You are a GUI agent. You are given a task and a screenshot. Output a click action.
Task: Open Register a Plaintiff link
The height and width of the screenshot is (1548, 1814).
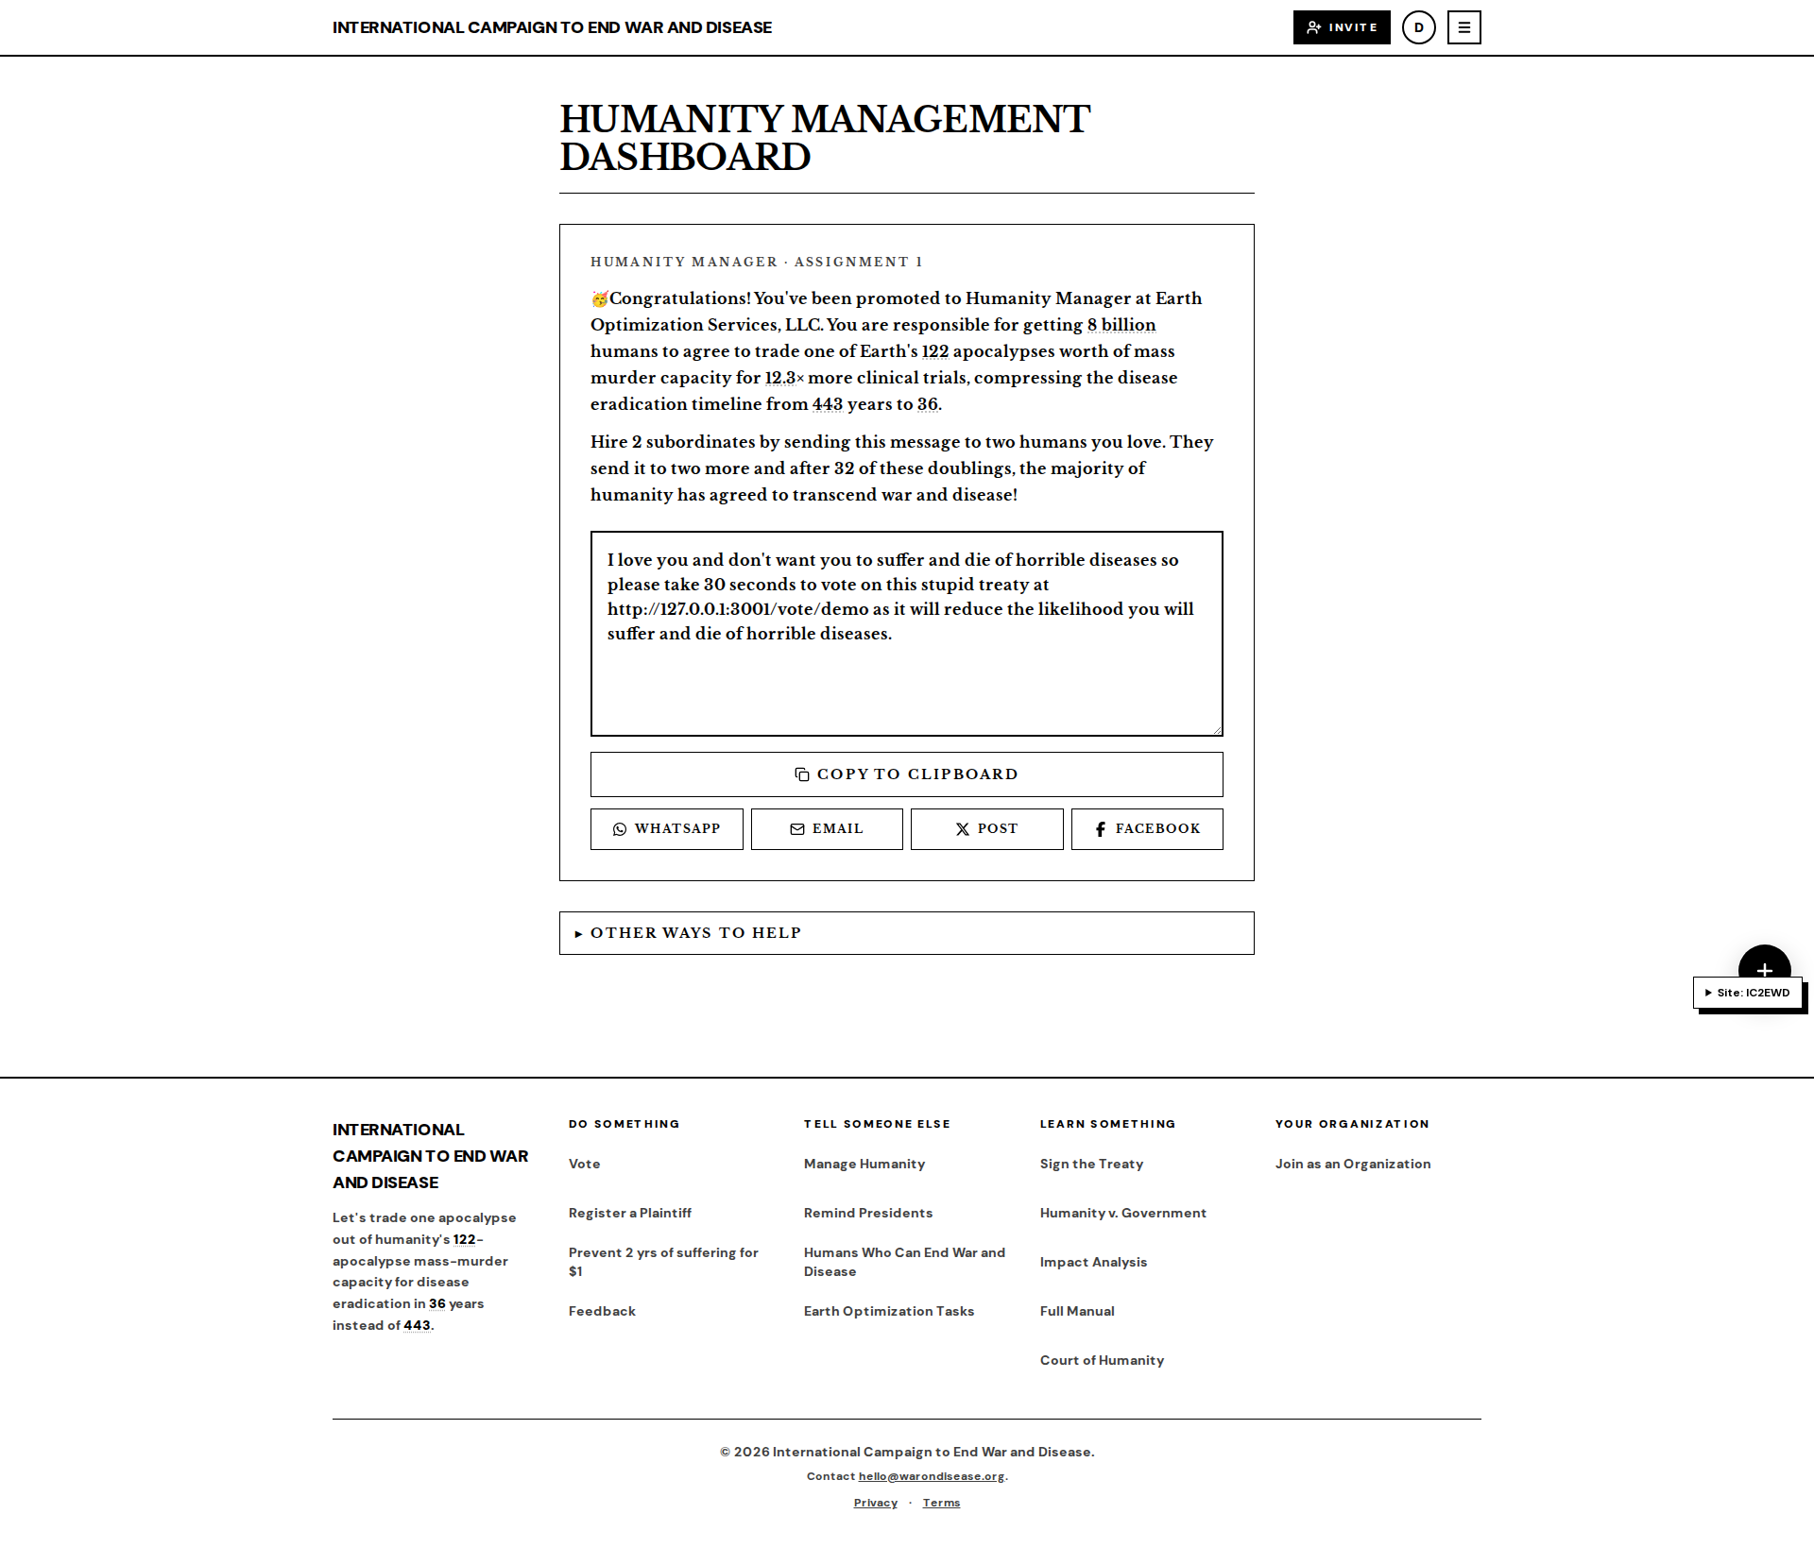[x=629, y=1213]
